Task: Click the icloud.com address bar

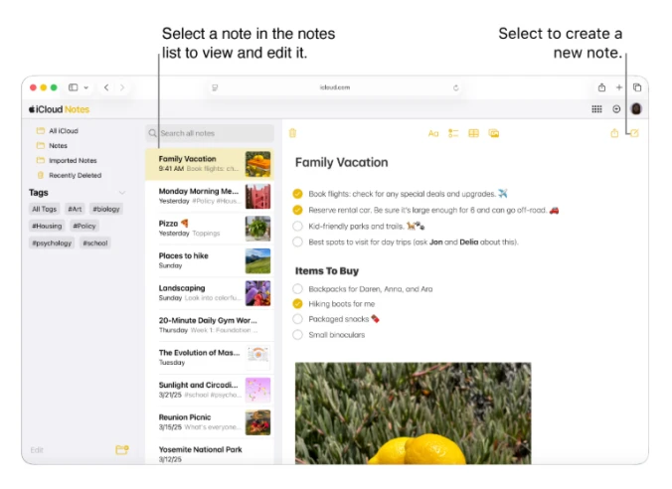Action: [335, 87]
